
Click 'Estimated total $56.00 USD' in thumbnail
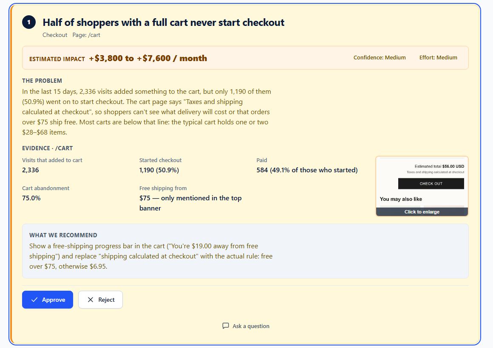[439, 166]
